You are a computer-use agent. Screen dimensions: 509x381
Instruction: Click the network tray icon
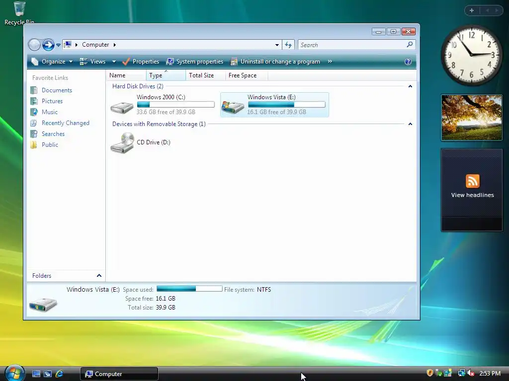(x=461, y=373)
